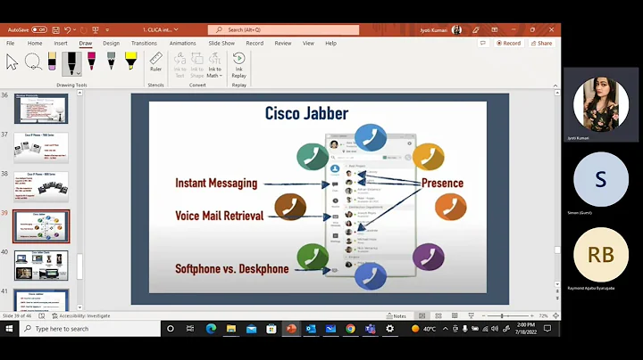The height and width of the screenshot is (360, 643).
Task: Select slide 36 thumbnail
Action: click(x=41, y=109)
